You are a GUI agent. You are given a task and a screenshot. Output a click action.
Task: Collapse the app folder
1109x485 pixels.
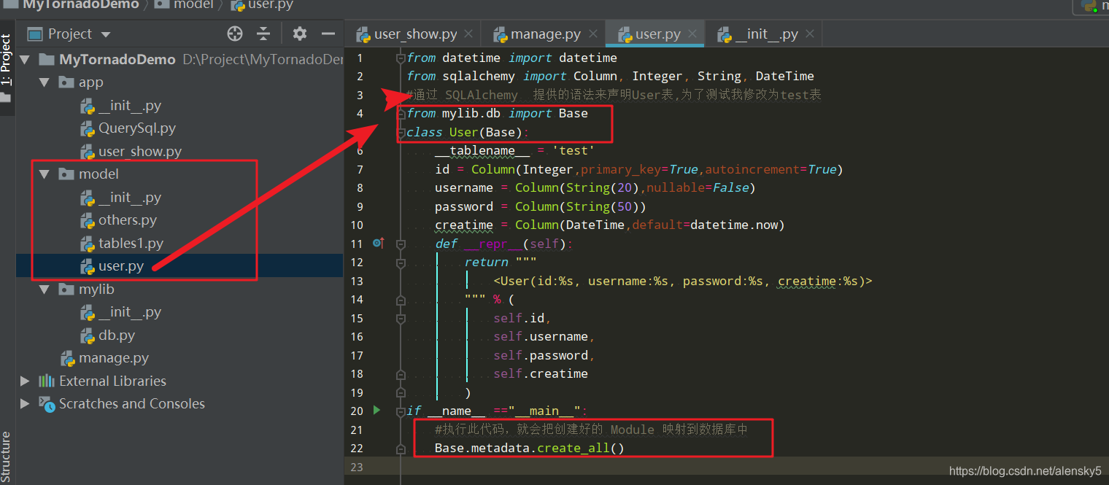pos(44,82)
